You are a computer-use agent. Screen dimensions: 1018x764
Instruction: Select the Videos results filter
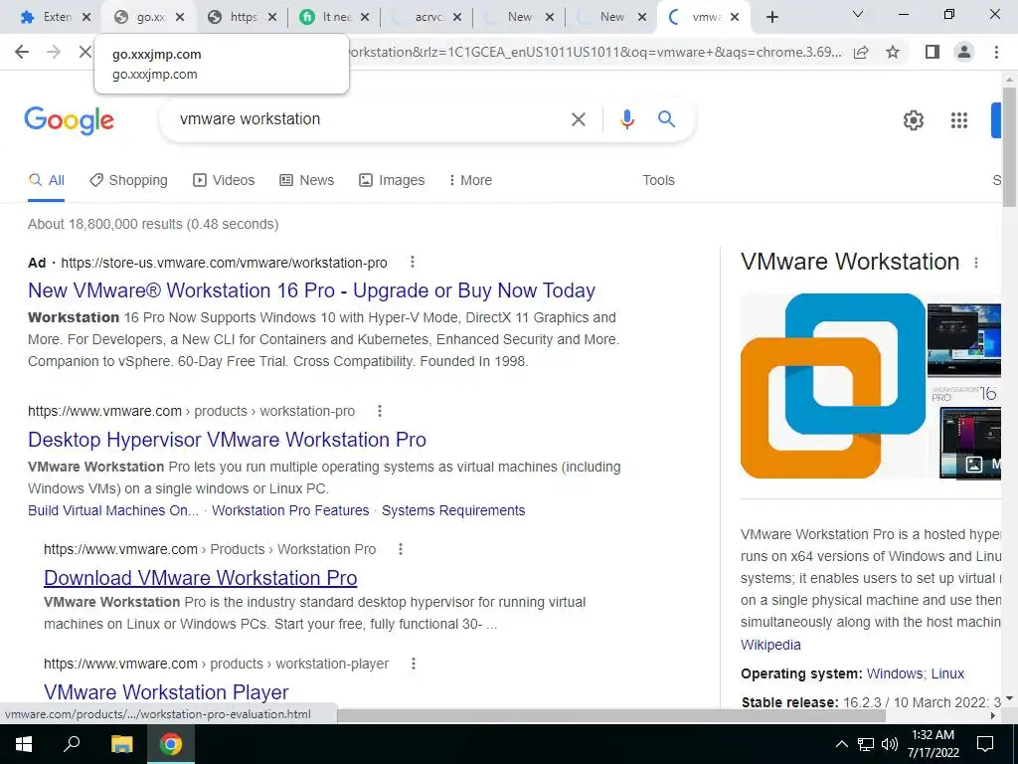pyautogui.click(x=224, y=181)
